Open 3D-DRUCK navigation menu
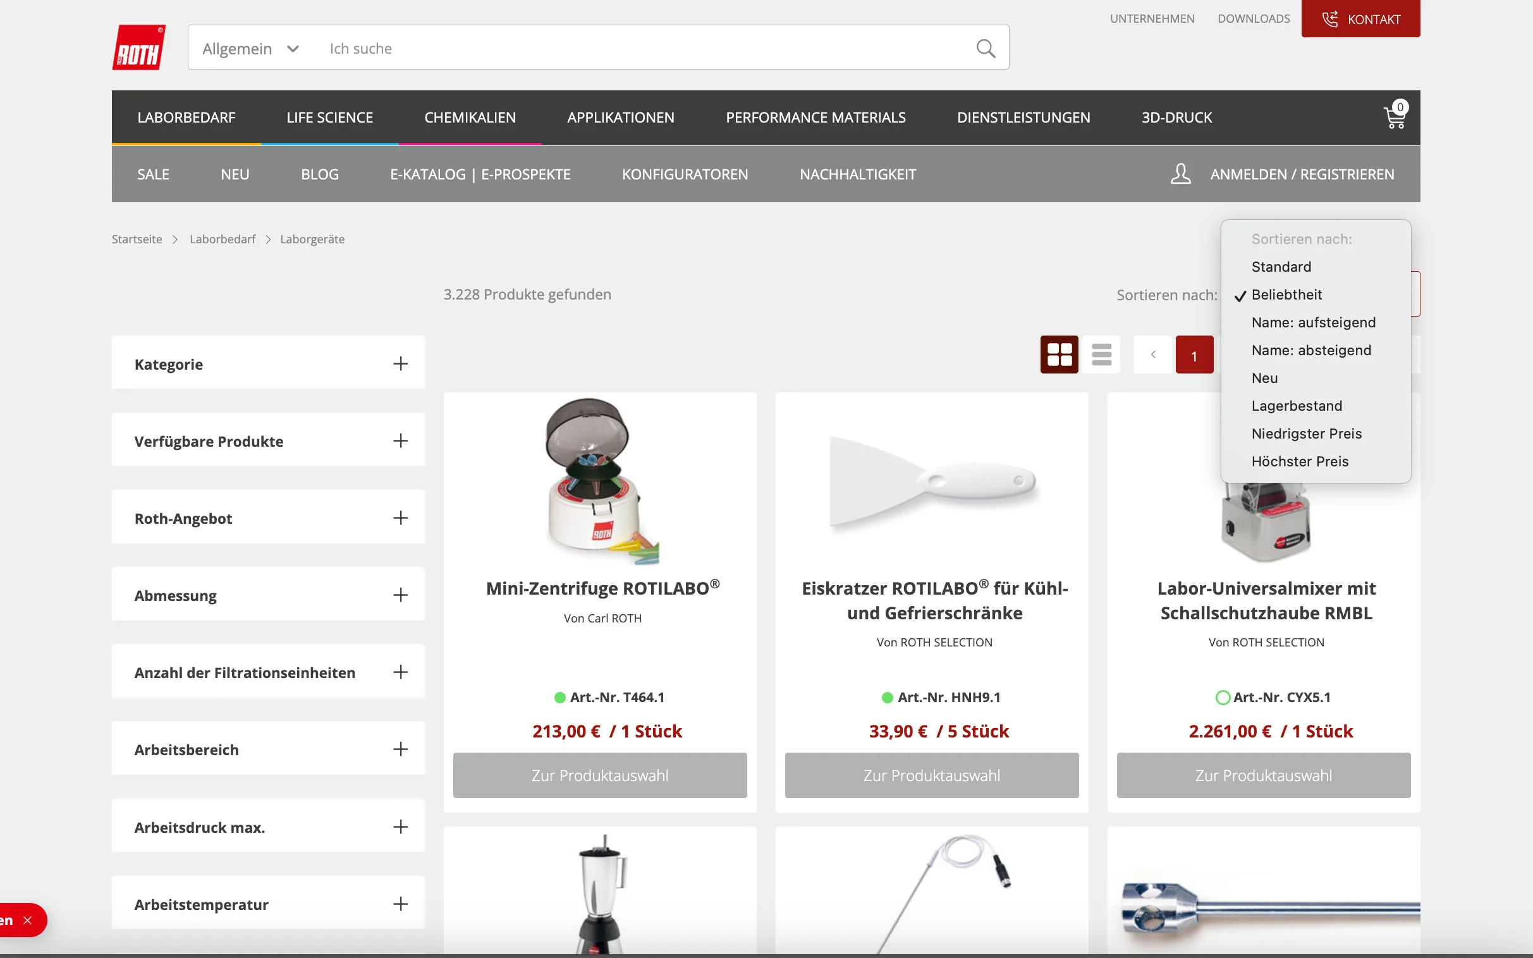 1177,118
